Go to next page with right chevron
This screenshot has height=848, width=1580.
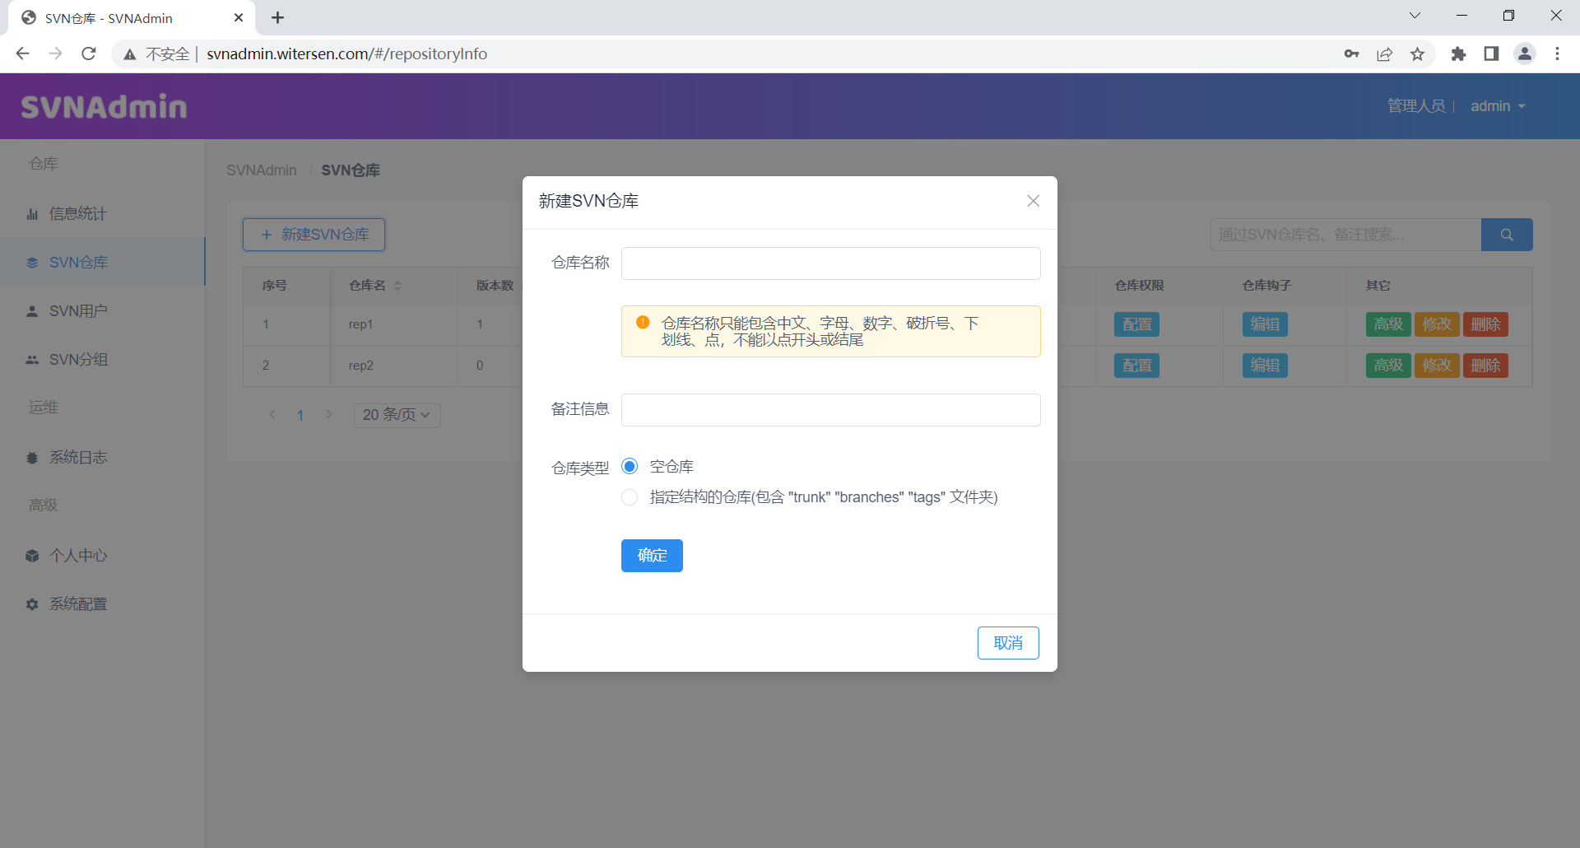[329, 415]
